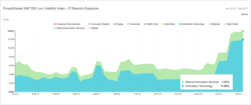Click the 13.87% axis maximum label
Image resolution: width=251 pixels, height=105 pixels.
[x=11, y=31]
